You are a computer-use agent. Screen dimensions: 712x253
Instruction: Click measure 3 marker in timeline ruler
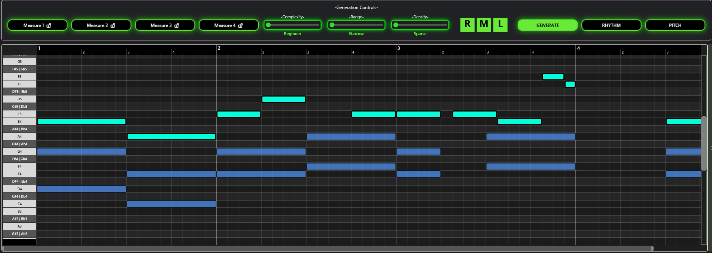399,48
